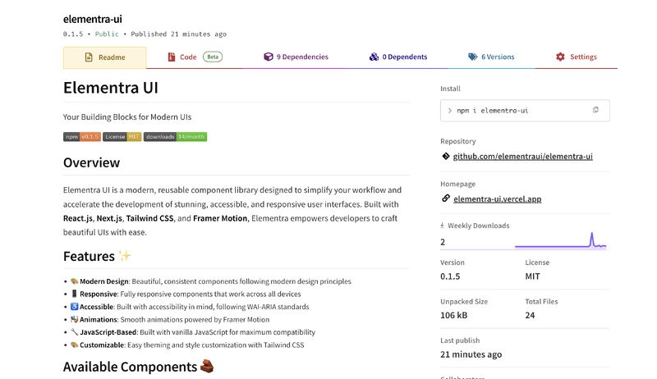
Task: Click the License MIT badge
Action: pos(122,137)
